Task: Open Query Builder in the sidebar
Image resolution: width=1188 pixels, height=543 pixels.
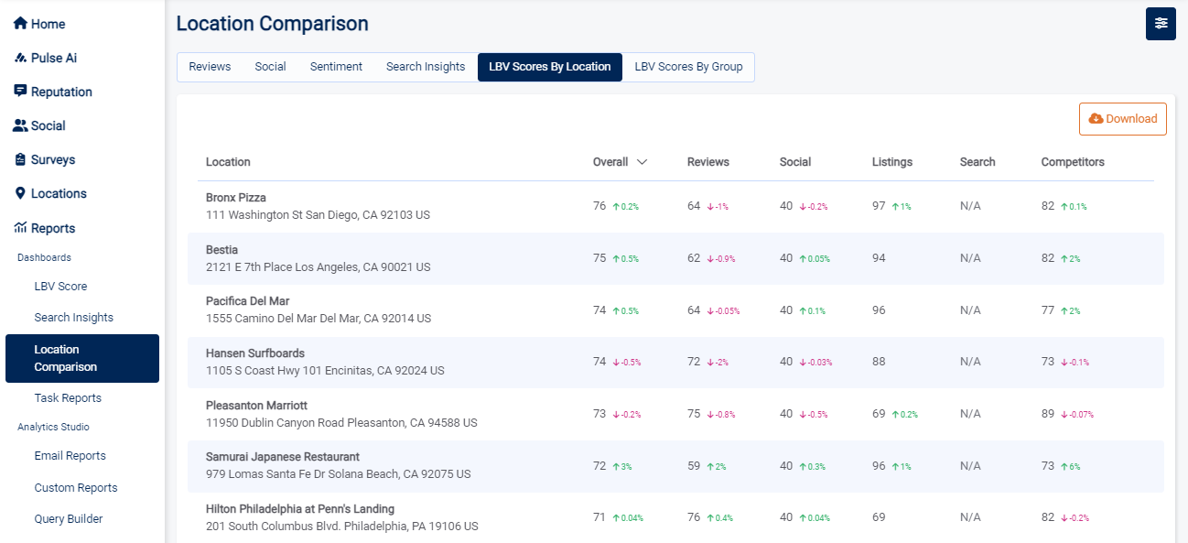Action: [x=69, y=519]
